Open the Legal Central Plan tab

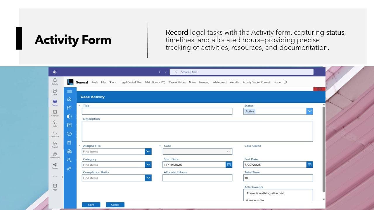(x=131, y=82)
